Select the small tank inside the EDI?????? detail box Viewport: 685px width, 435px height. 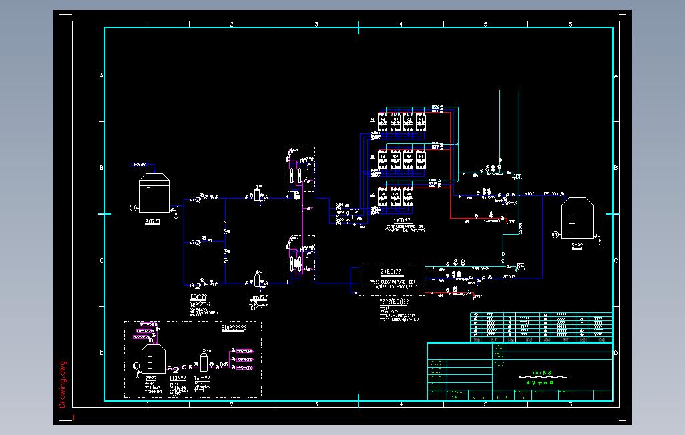coord(154,359)
